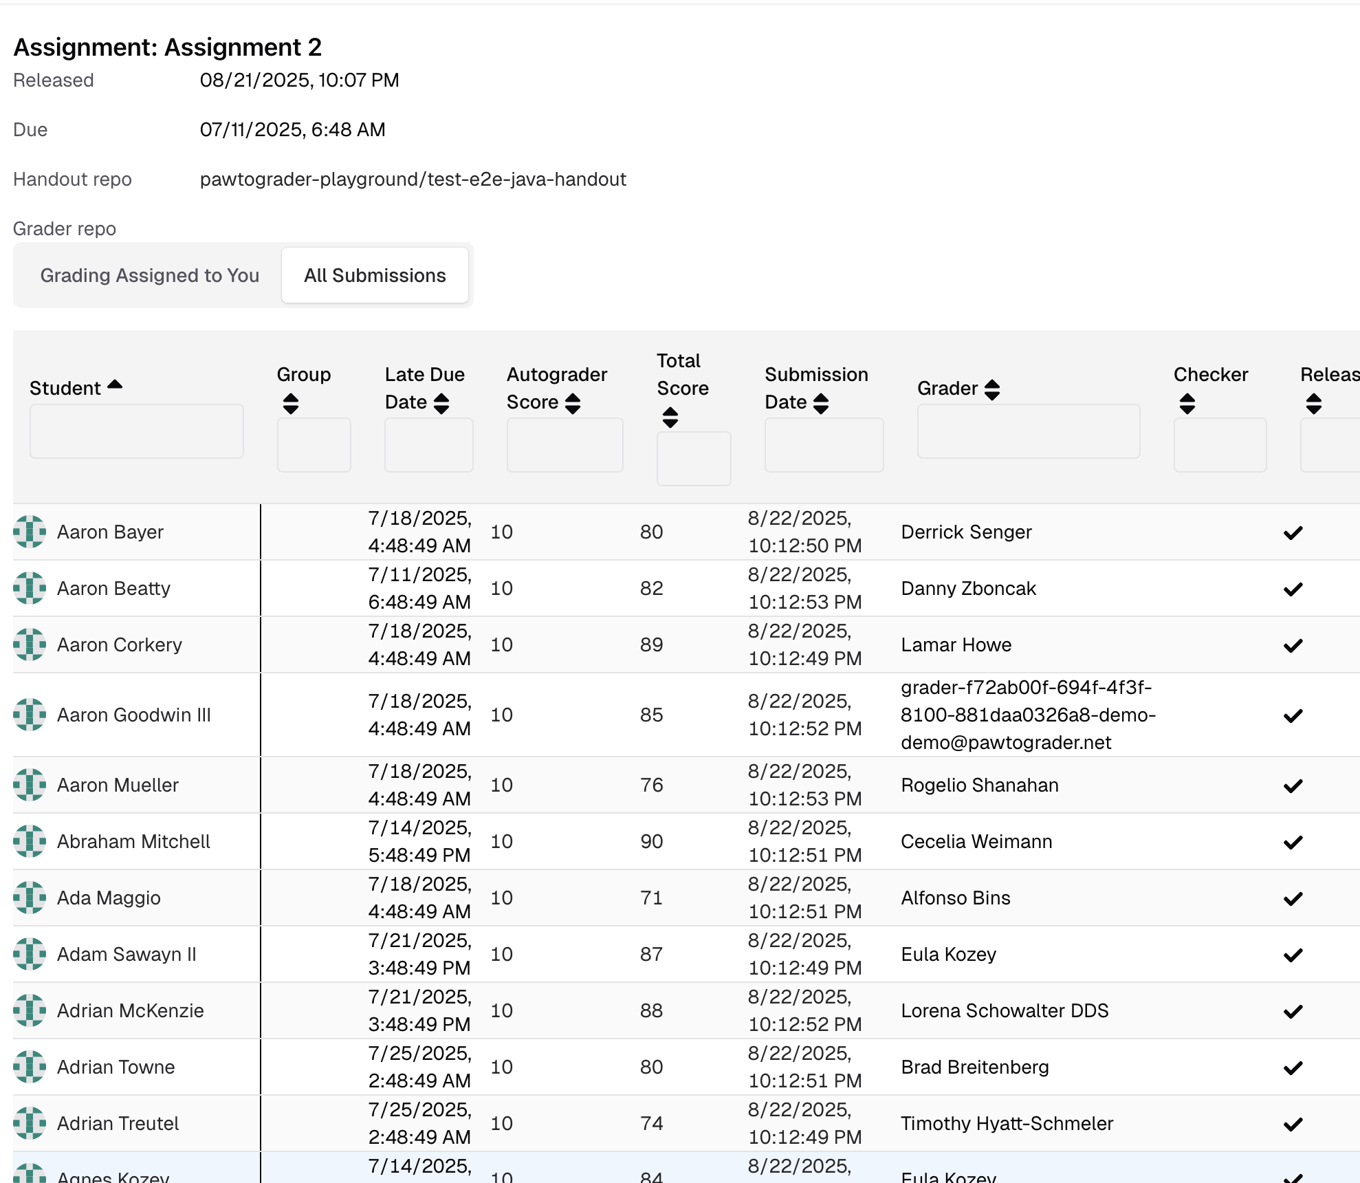Open the pawtograder-playground/test-e2e-java-handout repo link

coord(413,179)
